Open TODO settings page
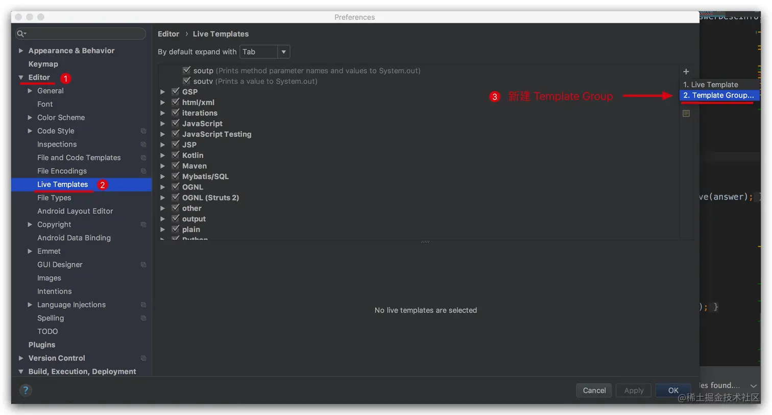The width and height of the screenshot is (772, 415). coord(47,331)
